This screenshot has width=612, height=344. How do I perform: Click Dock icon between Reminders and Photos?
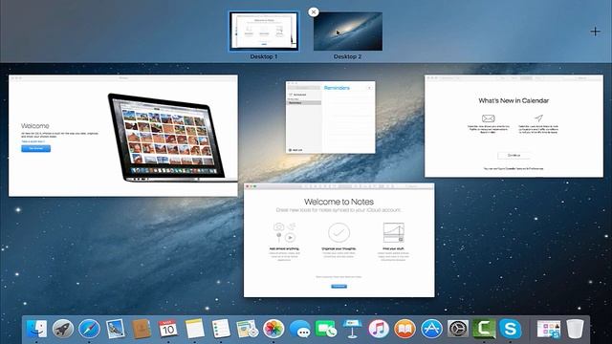point(247,329)
